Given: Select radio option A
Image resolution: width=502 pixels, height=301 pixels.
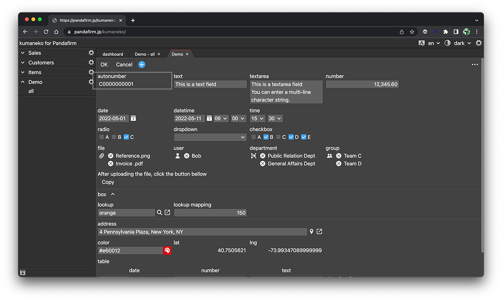Looking at the screenshot, I should 102,137.
